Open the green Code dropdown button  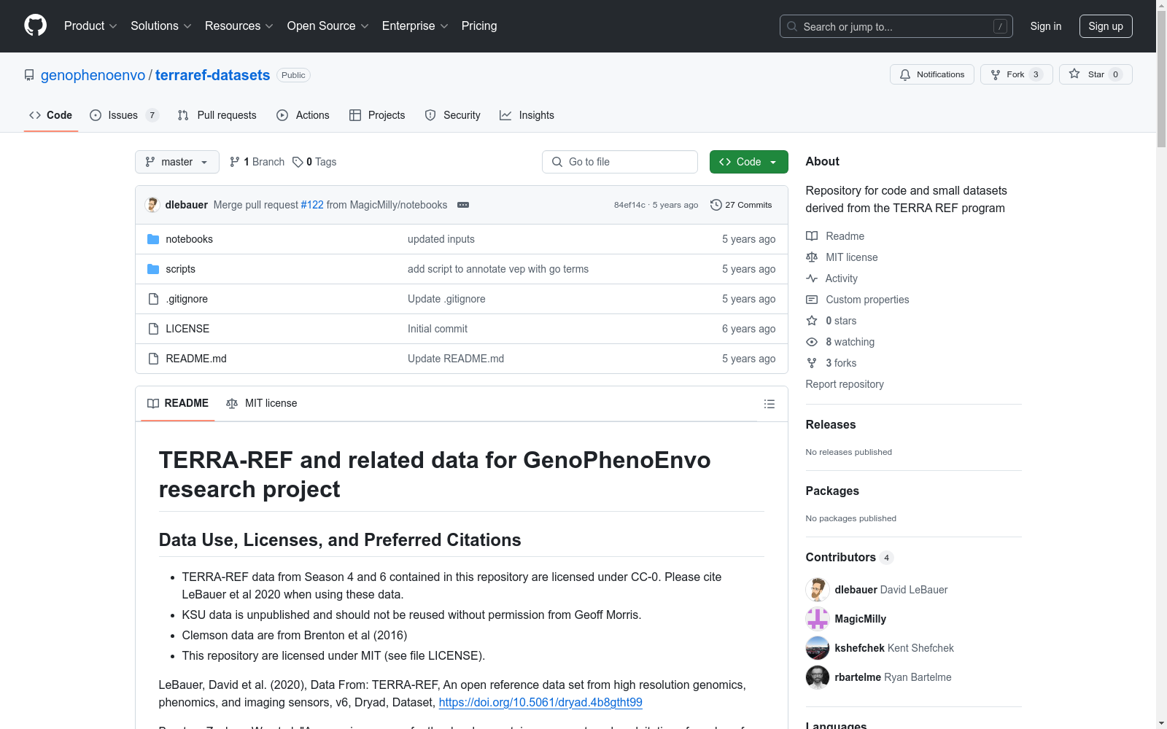[749, 162]
